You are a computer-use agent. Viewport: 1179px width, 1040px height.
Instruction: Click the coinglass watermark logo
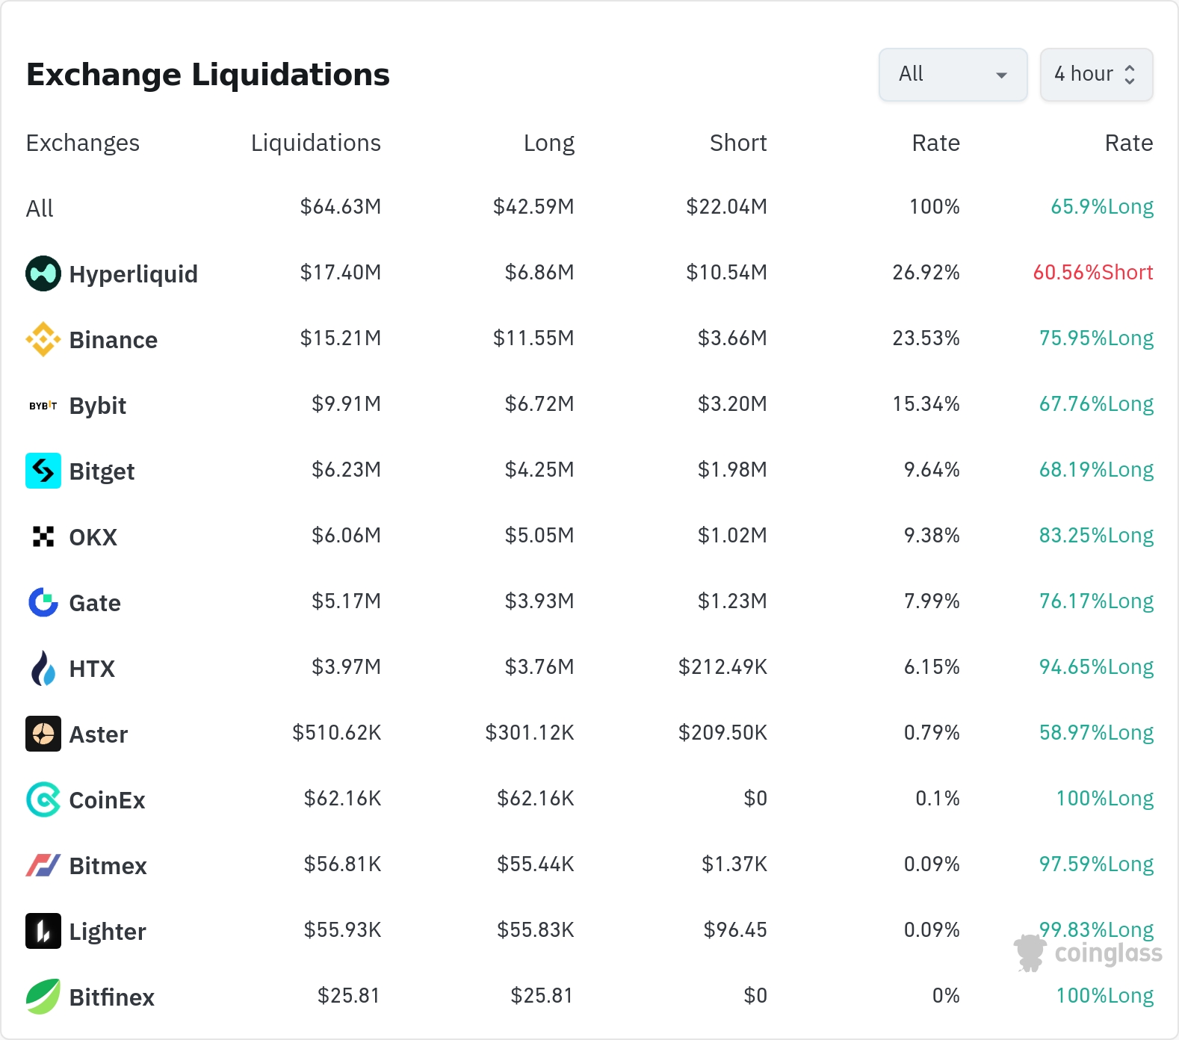pos(1089,953)
